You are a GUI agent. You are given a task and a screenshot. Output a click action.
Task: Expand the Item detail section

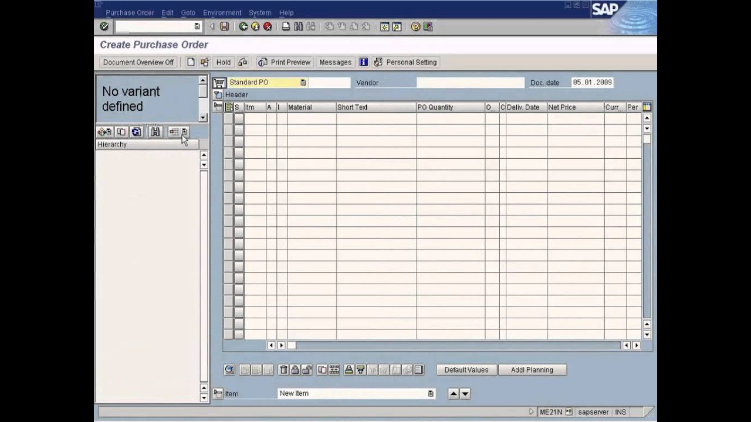(218, 393)
